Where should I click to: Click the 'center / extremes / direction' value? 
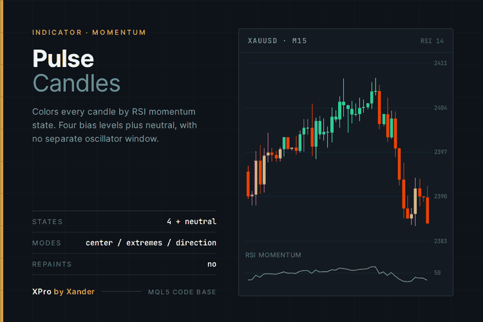pyautogui.click(x=151, y=243)
